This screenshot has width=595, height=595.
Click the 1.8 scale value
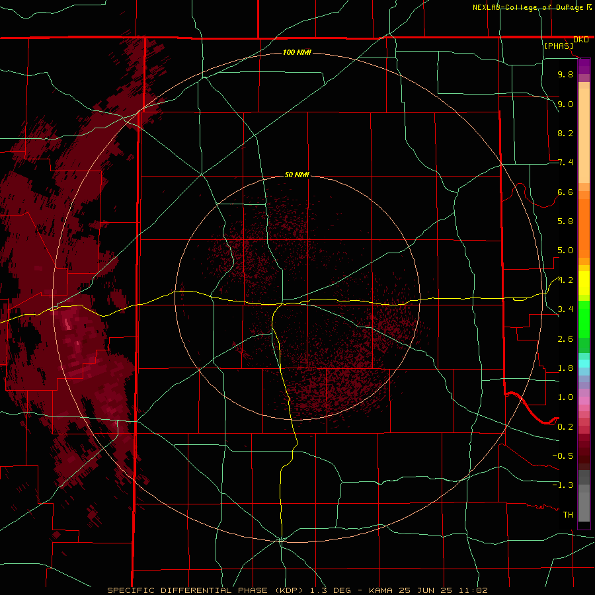565,368
